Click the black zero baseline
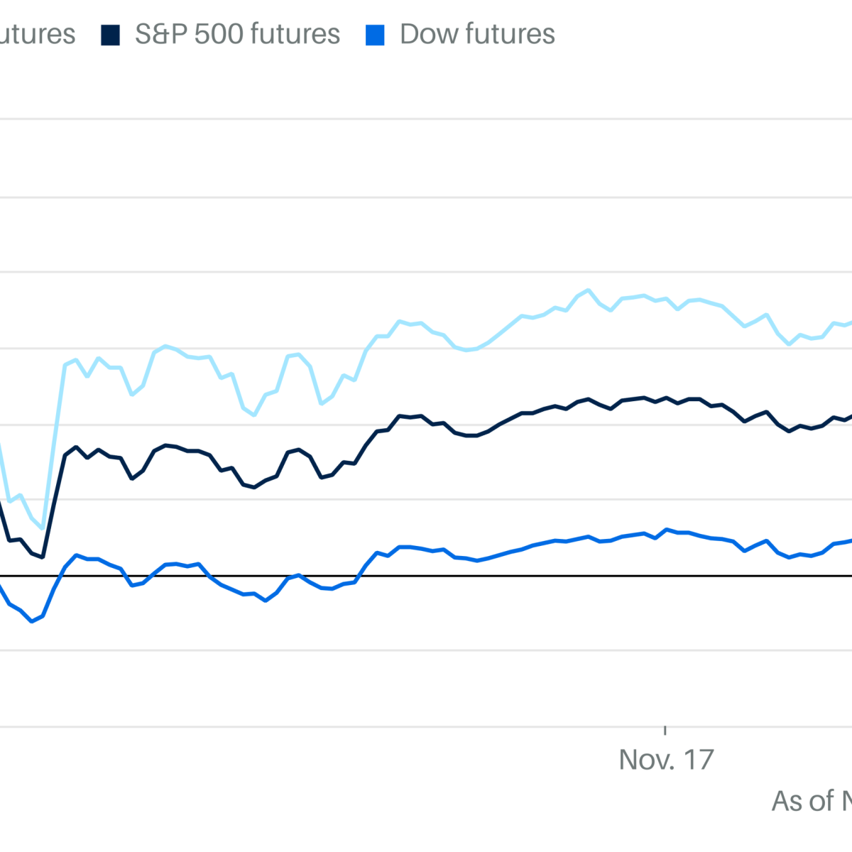 pyautogui.click(x=426, y=575)
